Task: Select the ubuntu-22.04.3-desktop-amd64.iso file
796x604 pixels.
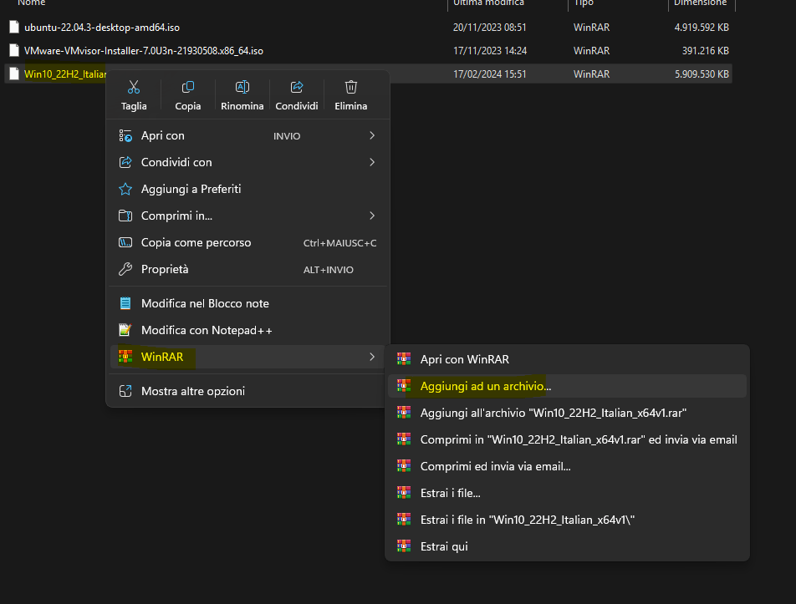Action: coord(101,28)
